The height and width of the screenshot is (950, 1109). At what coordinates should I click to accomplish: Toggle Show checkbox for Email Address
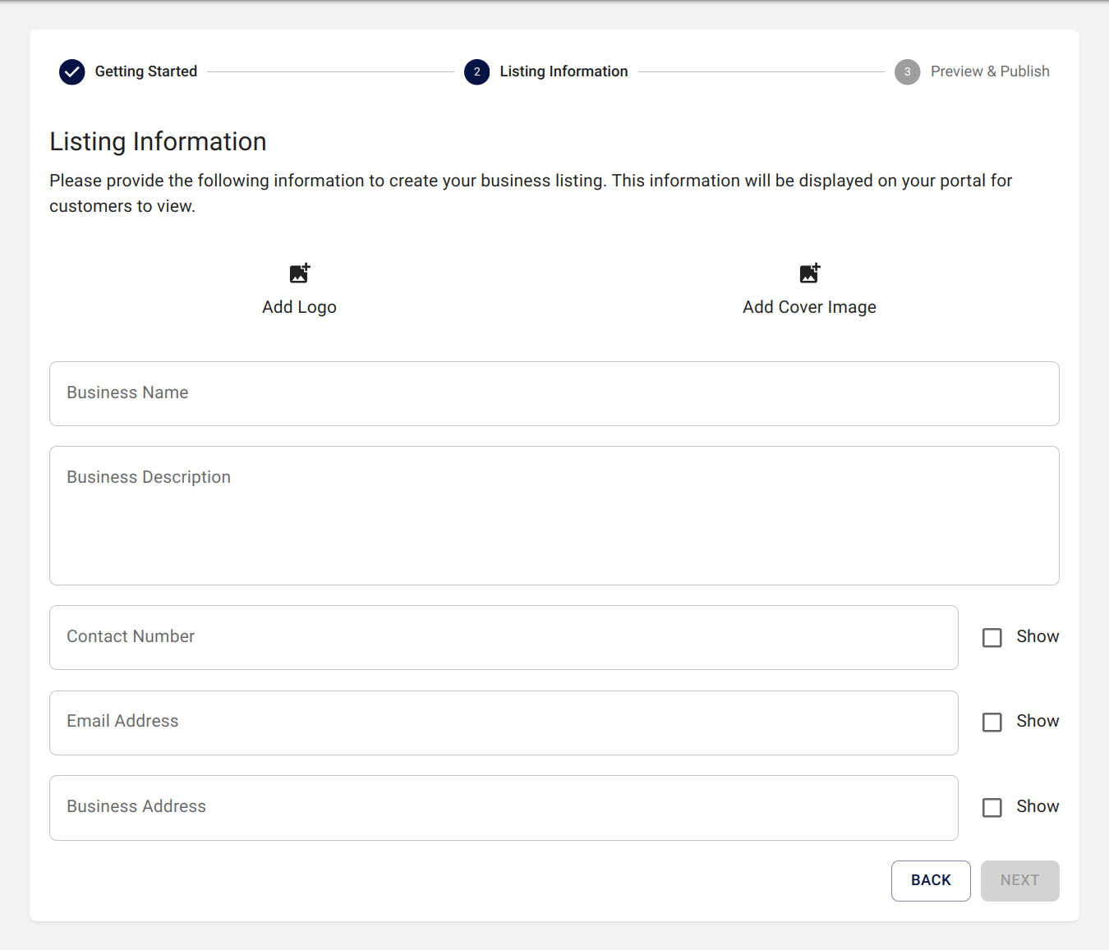(992, 723)
